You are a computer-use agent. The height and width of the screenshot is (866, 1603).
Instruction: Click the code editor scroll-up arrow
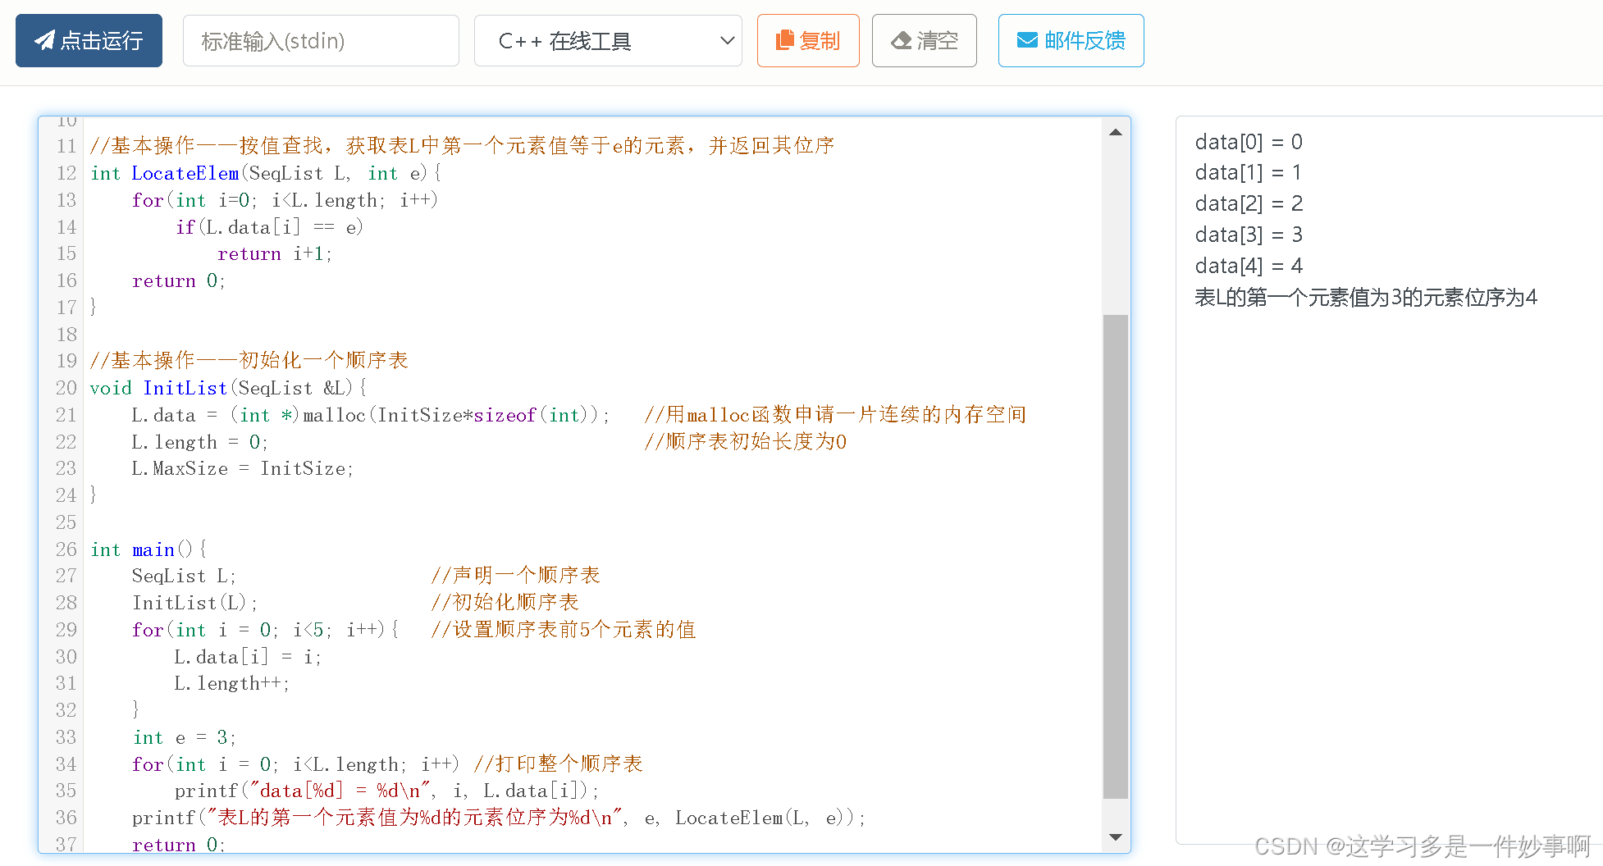1116,132
